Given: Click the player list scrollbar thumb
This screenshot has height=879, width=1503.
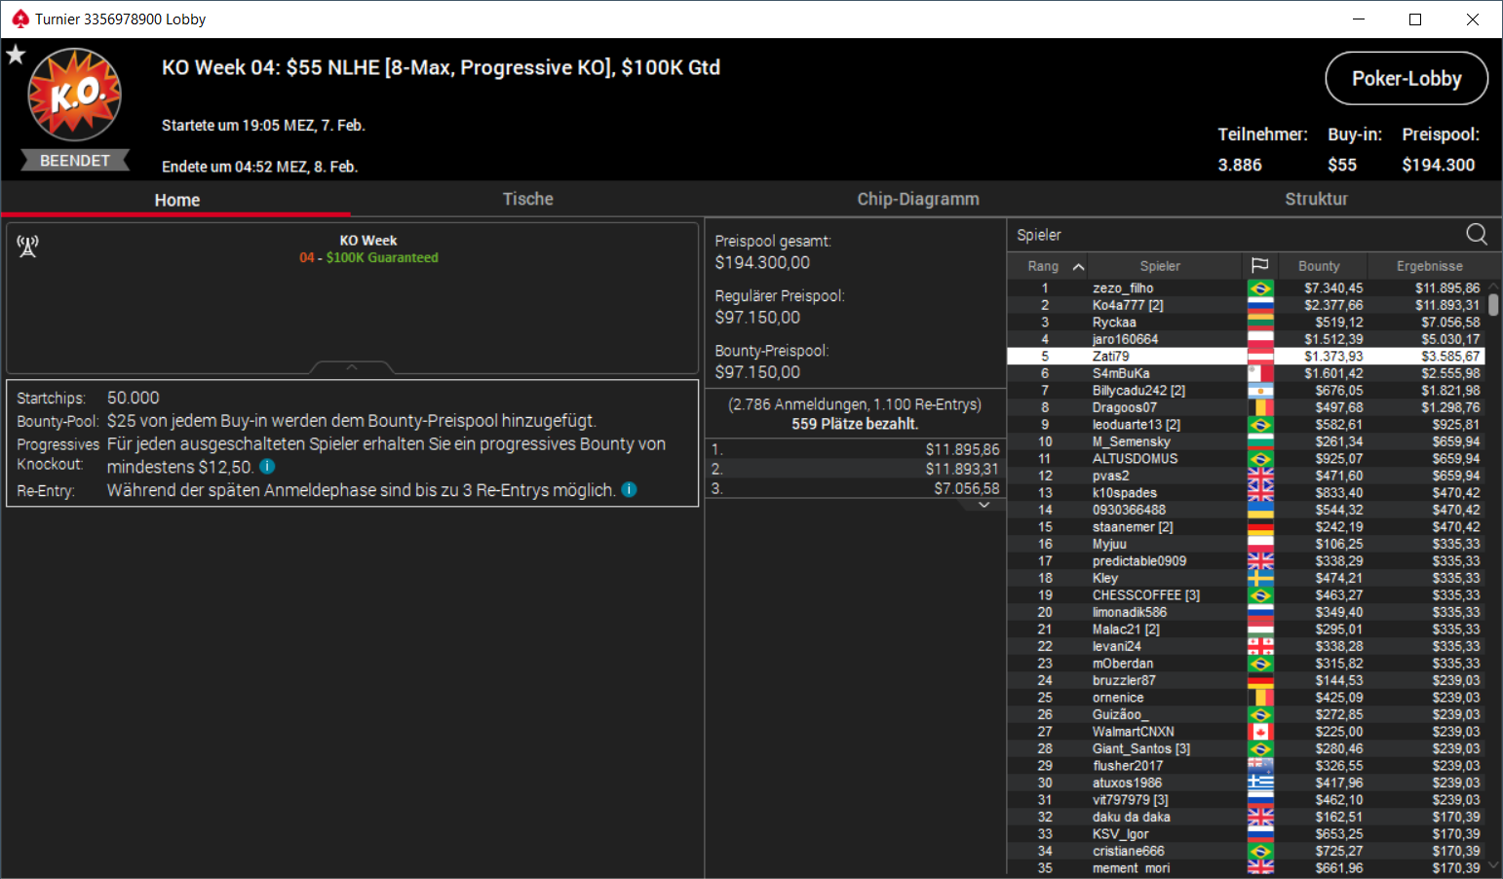Looking at the screenshot, I should 1493,304.
